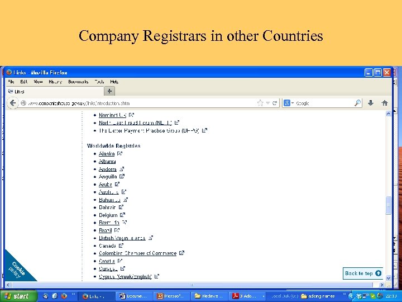Open the British Virgin Islands link
The height and width of the screenshot is (302, 402).
click(x=122, y=238)
